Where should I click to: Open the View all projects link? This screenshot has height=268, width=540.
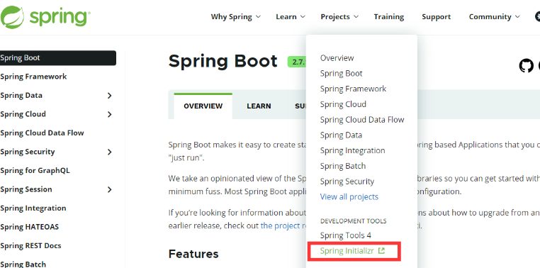click(x=349, y=196)
